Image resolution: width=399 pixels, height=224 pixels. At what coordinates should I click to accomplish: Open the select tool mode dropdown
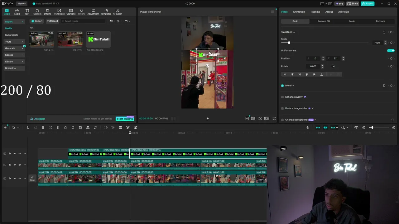pos(18,128)
